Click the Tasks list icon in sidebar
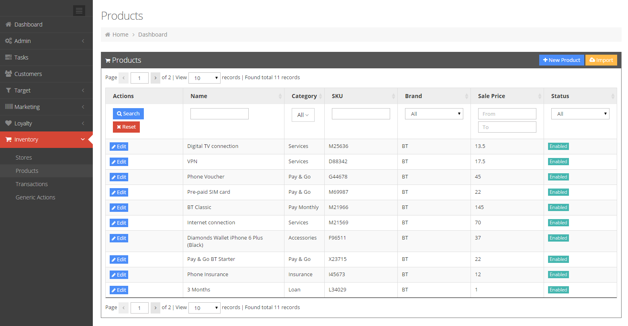Image resolution: width=628 pixels, height=326 pixels. (8, 57)
